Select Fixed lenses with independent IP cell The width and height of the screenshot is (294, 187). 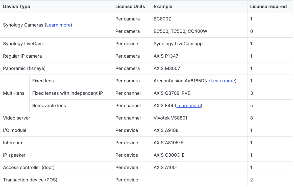67,93
